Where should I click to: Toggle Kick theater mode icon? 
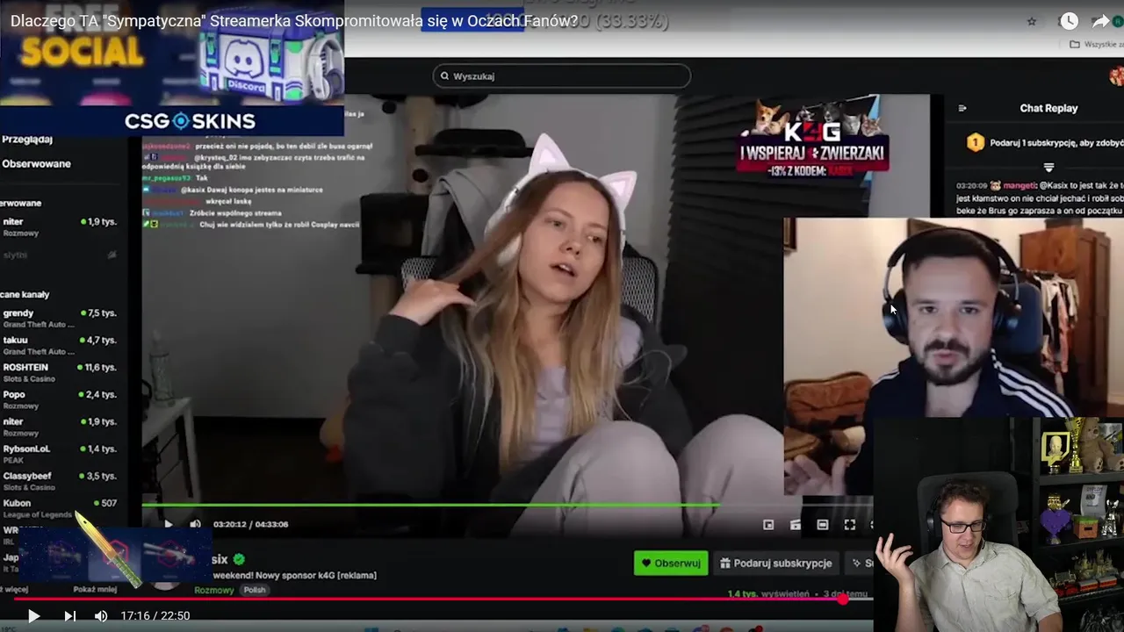(x=823, y=525)
